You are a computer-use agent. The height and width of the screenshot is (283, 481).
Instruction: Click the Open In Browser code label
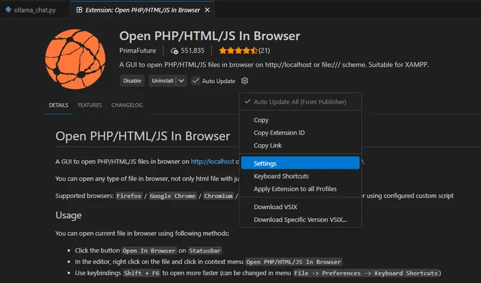coord(149,251)
